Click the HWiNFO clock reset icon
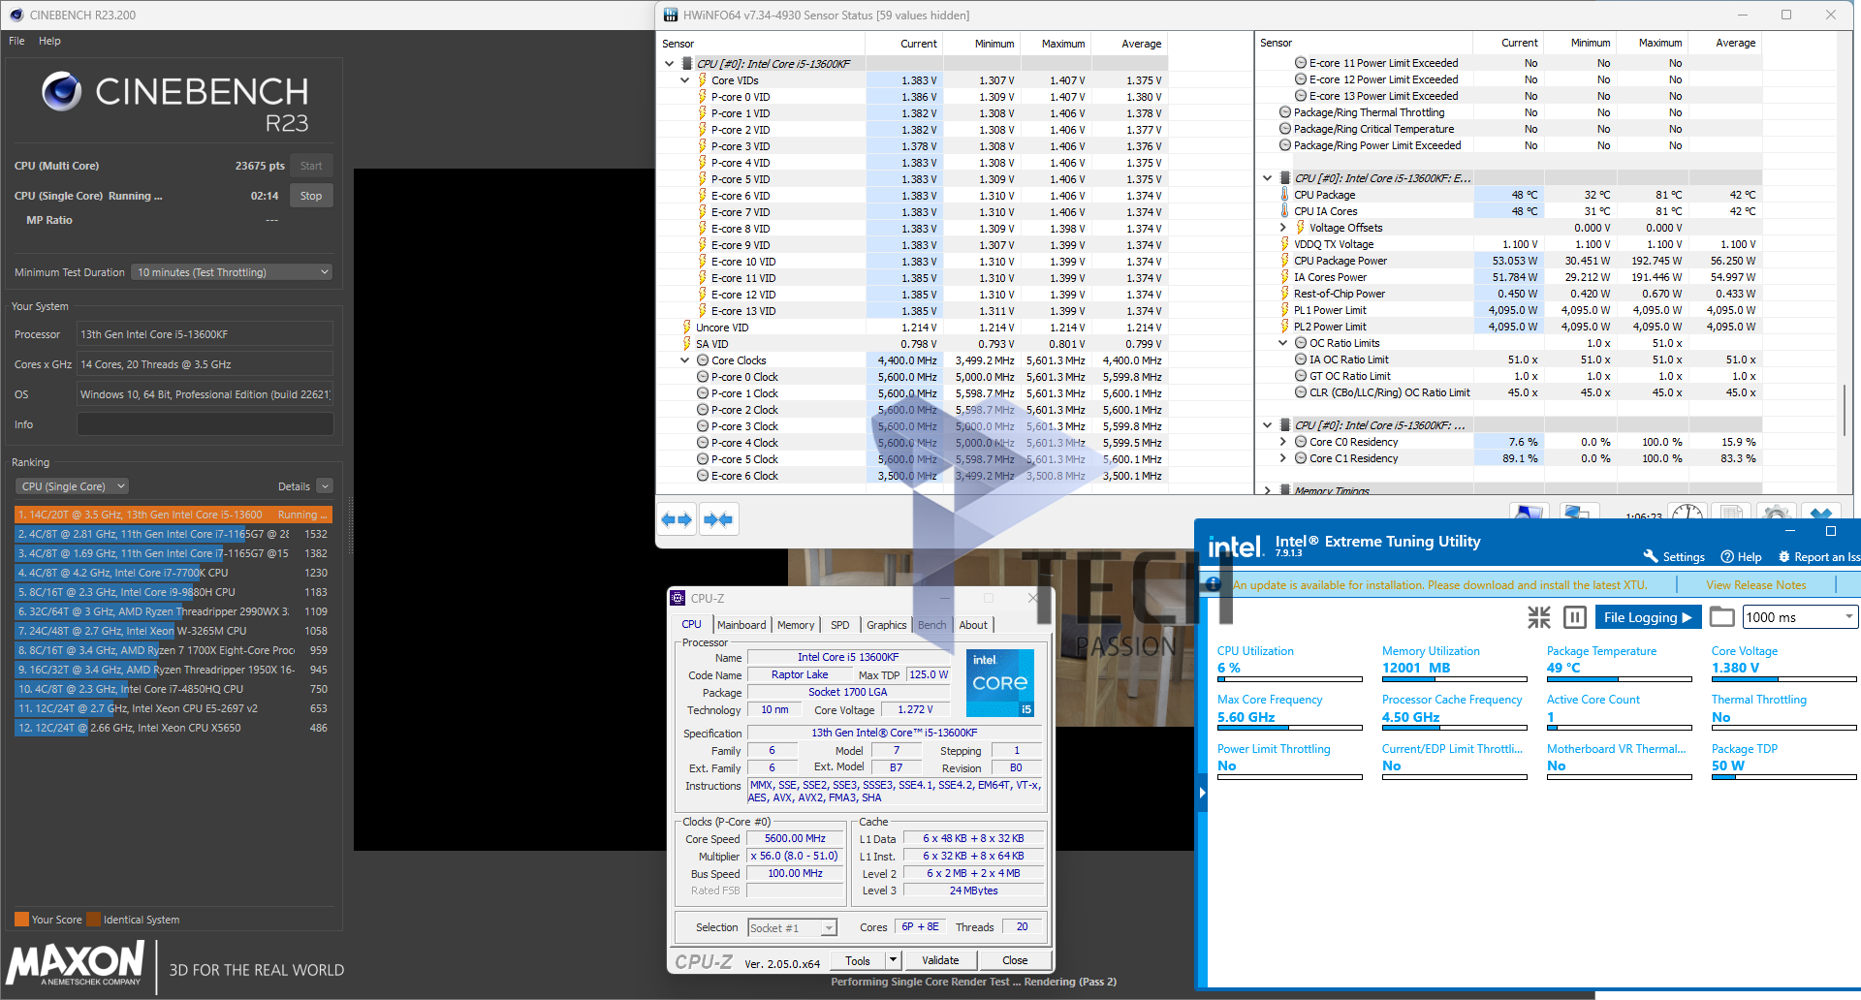This screenshot has height=1000, width=1861. pyautogui.click(x=1688, y=513)
